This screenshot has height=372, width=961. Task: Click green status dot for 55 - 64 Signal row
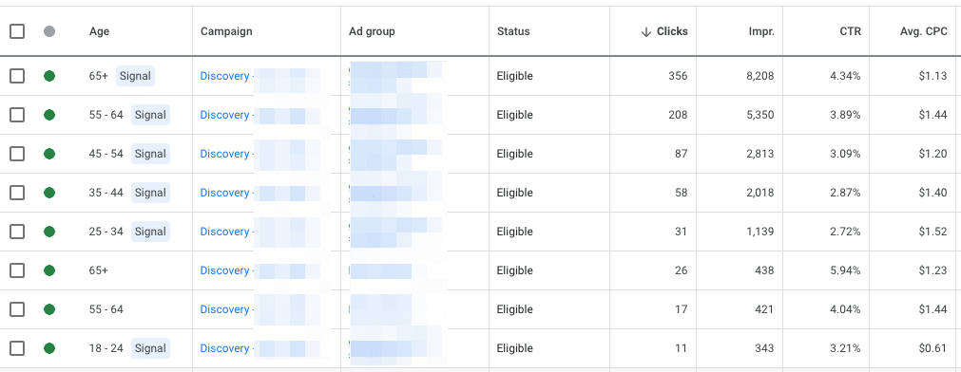coord(49,115)
